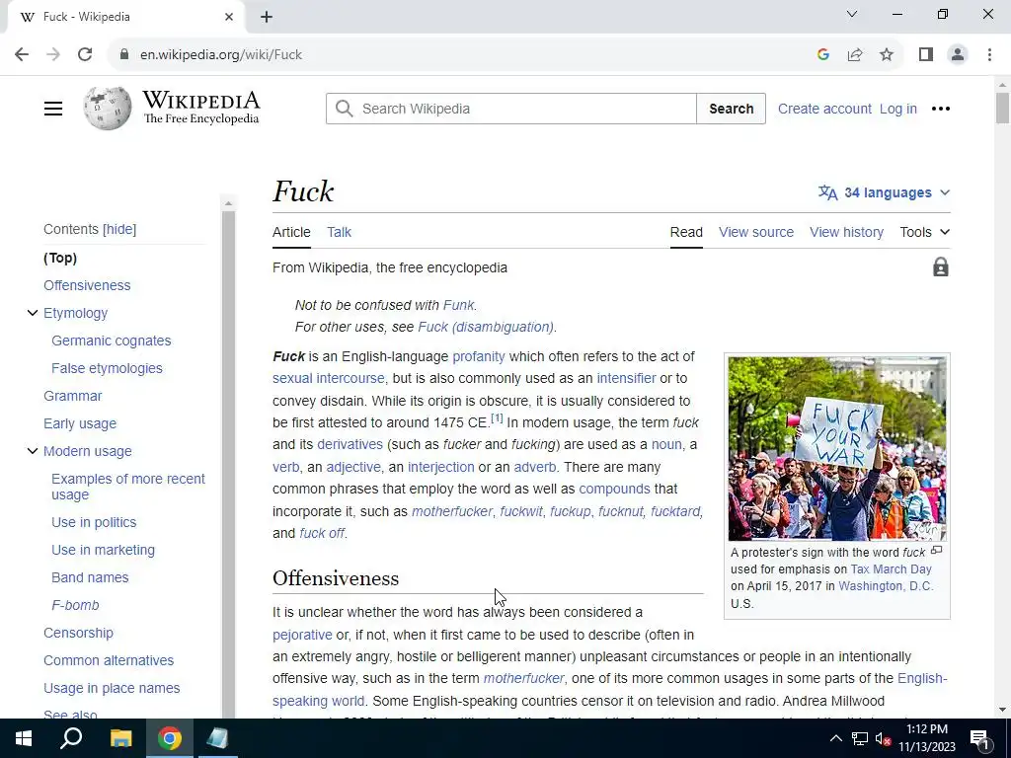Click the Log in link
The image size is (1011, 758).
[897, 109]
